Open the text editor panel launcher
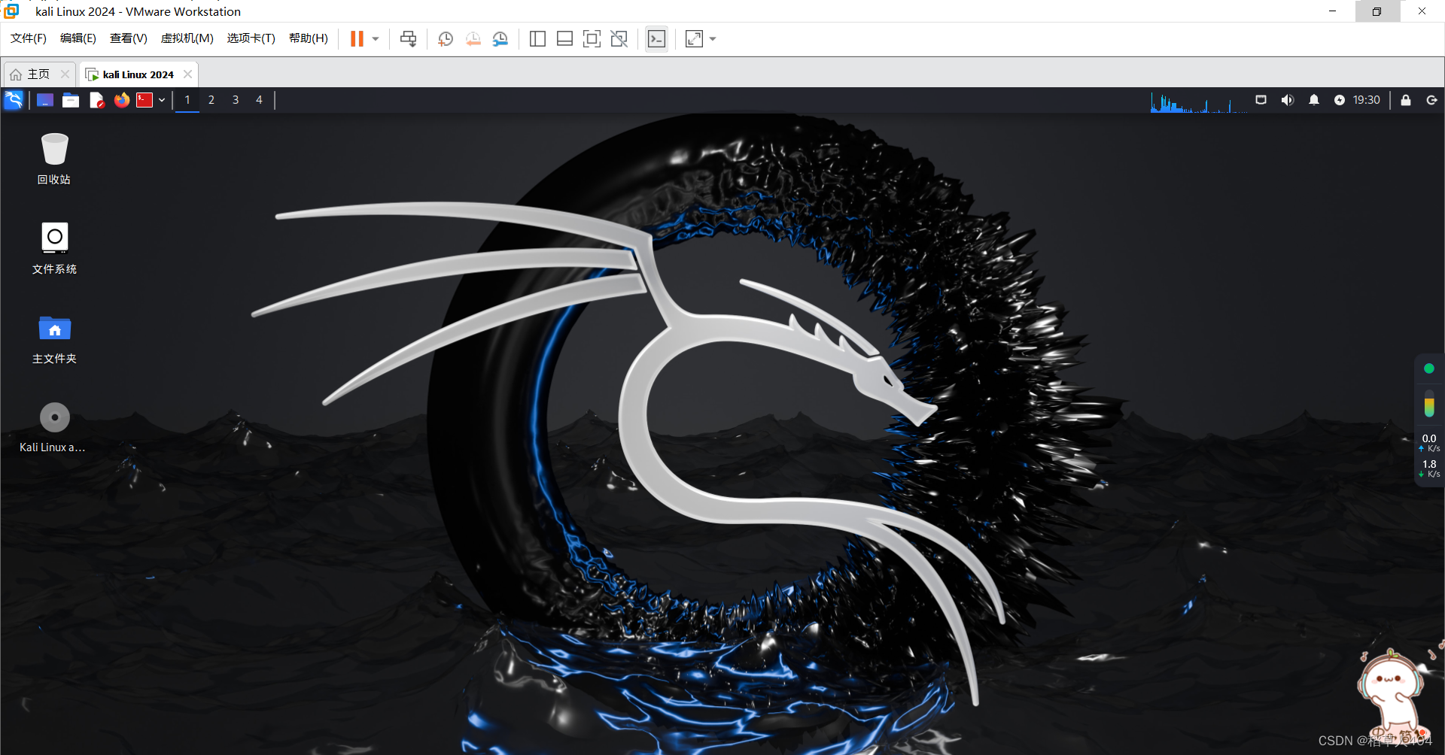This screenshot has height=755, width=1445. (96, 100)
